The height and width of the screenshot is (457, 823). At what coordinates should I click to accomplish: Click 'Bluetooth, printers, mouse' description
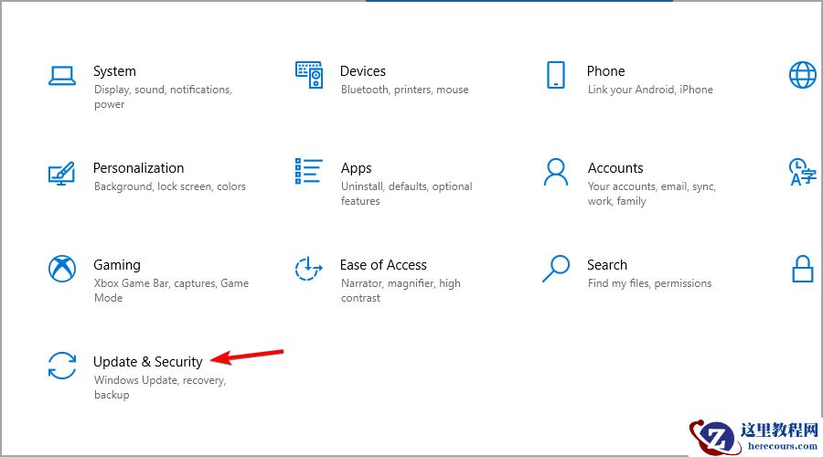(405, 90)
